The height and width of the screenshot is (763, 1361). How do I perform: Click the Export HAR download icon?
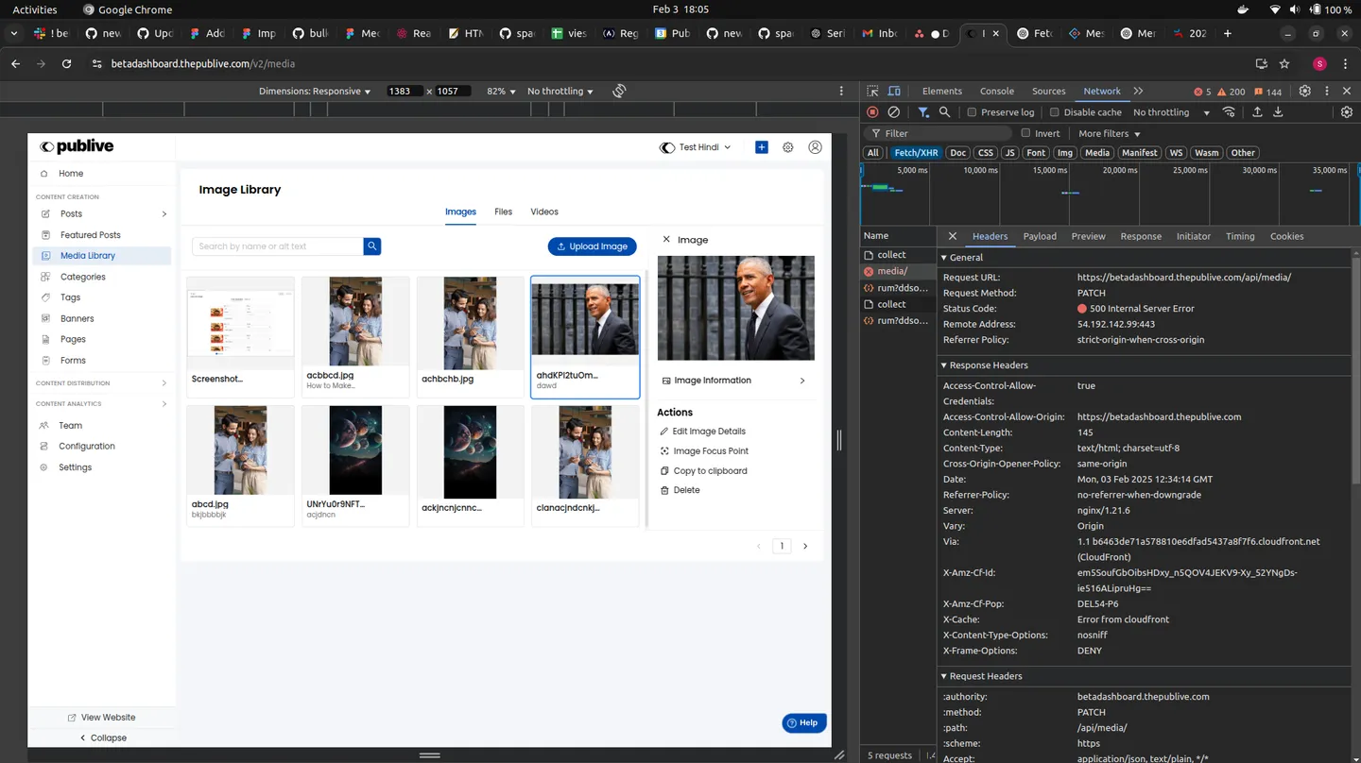pos(1278,112)
